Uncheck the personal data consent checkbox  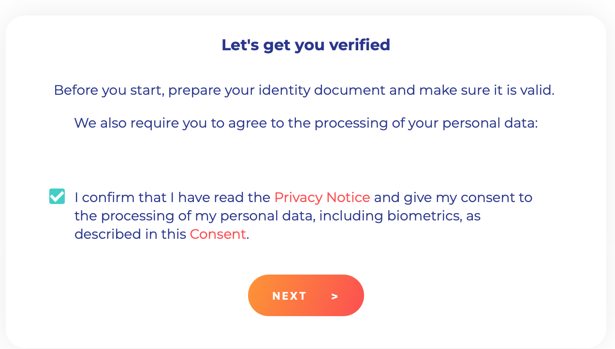[x=57, y=196]
